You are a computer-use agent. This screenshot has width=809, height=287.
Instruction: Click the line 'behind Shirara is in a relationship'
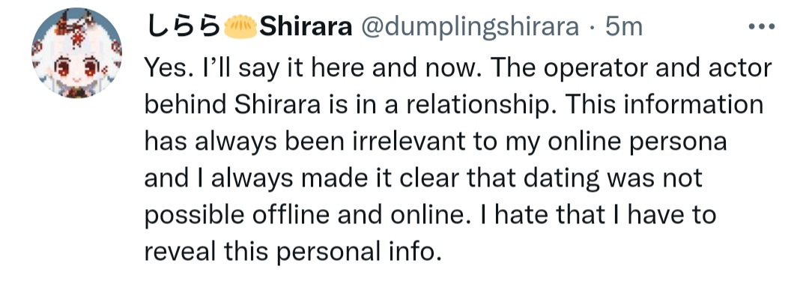click(453, 106)
